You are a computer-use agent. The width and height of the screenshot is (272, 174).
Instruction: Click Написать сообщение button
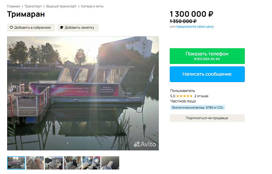click(x=207, y=74)
